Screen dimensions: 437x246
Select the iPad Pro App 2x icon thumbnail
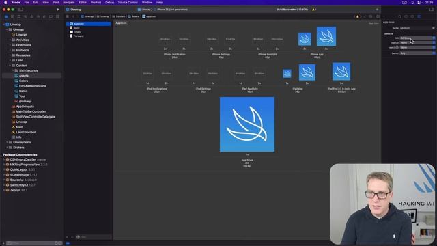(x=341, y=72)
